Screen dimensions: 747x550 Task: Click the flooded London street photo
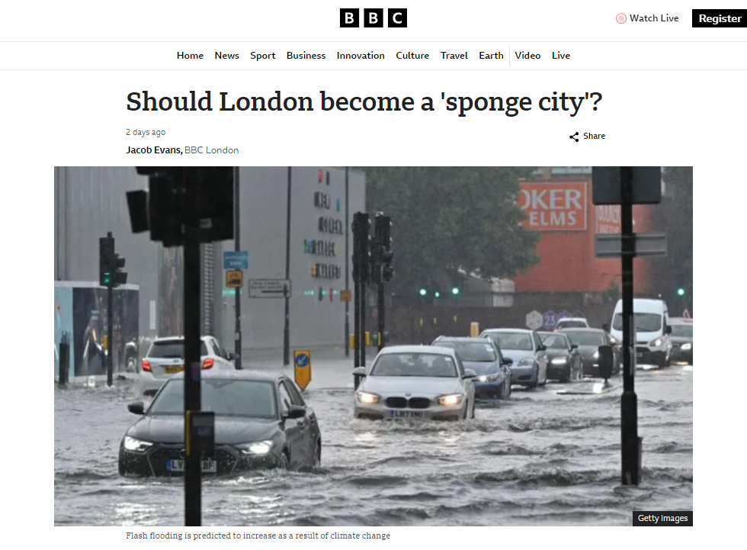(x=373, y=346)
